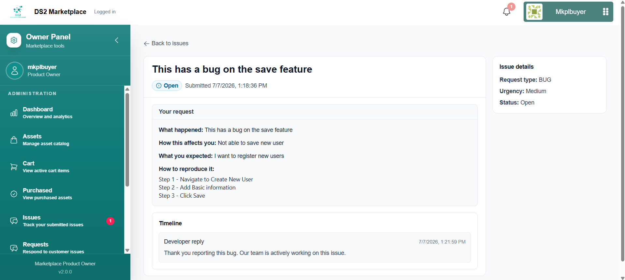Click sidebar scrollbar up arrow

[127, 89]
